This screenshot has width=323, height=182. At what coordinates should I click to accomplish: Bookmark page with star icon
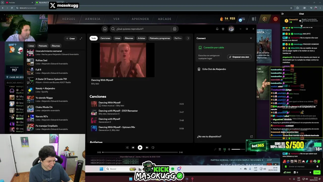[x=291, y=8]
